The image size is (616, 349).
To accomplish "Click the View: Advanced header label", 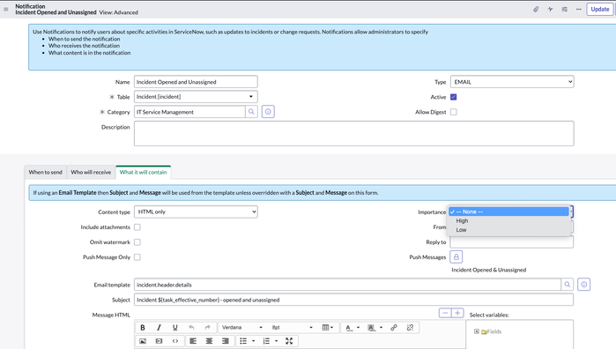I will click(x=119, y=12).
